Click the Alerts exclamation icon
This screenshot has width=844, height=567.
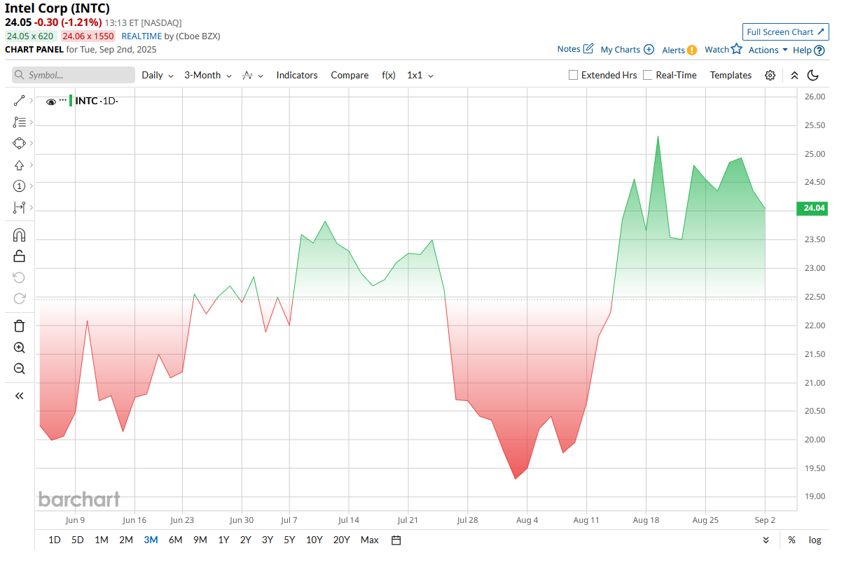coord(692,50)
